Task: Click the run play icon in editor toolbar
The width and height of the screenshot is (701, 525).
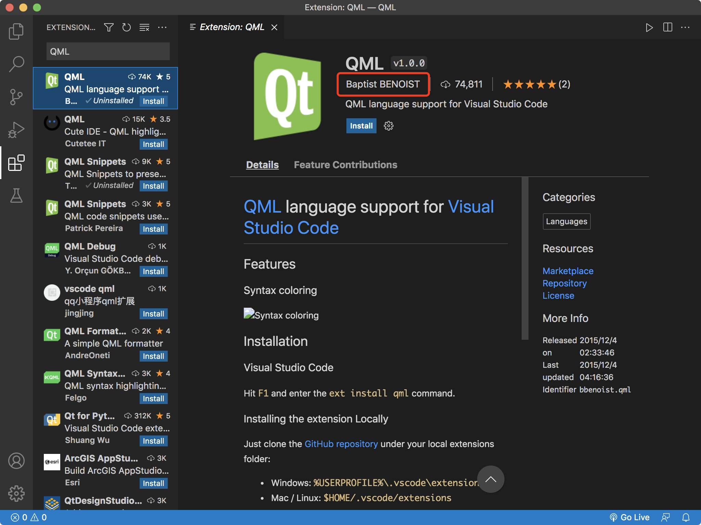Action: (649, 27)
